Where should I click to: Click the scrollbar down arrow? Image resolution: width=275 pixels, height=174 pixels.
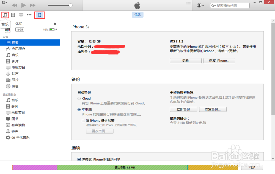[x=273, y=159]
